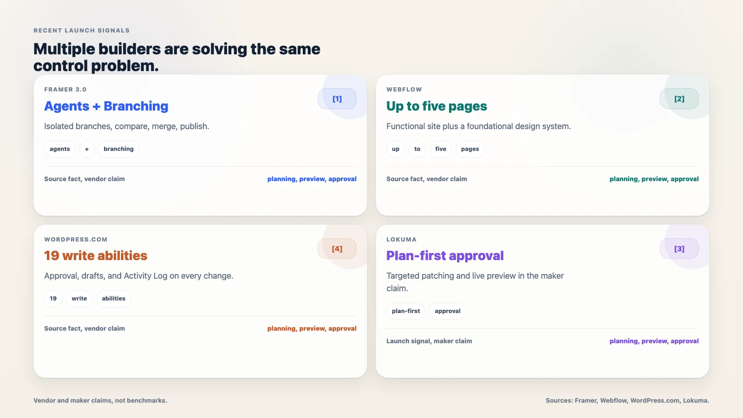The height and width of the screenshot is (418, 743).
Task: Click the purple 'planning, preview, approval' text
Action: point(654,341)
